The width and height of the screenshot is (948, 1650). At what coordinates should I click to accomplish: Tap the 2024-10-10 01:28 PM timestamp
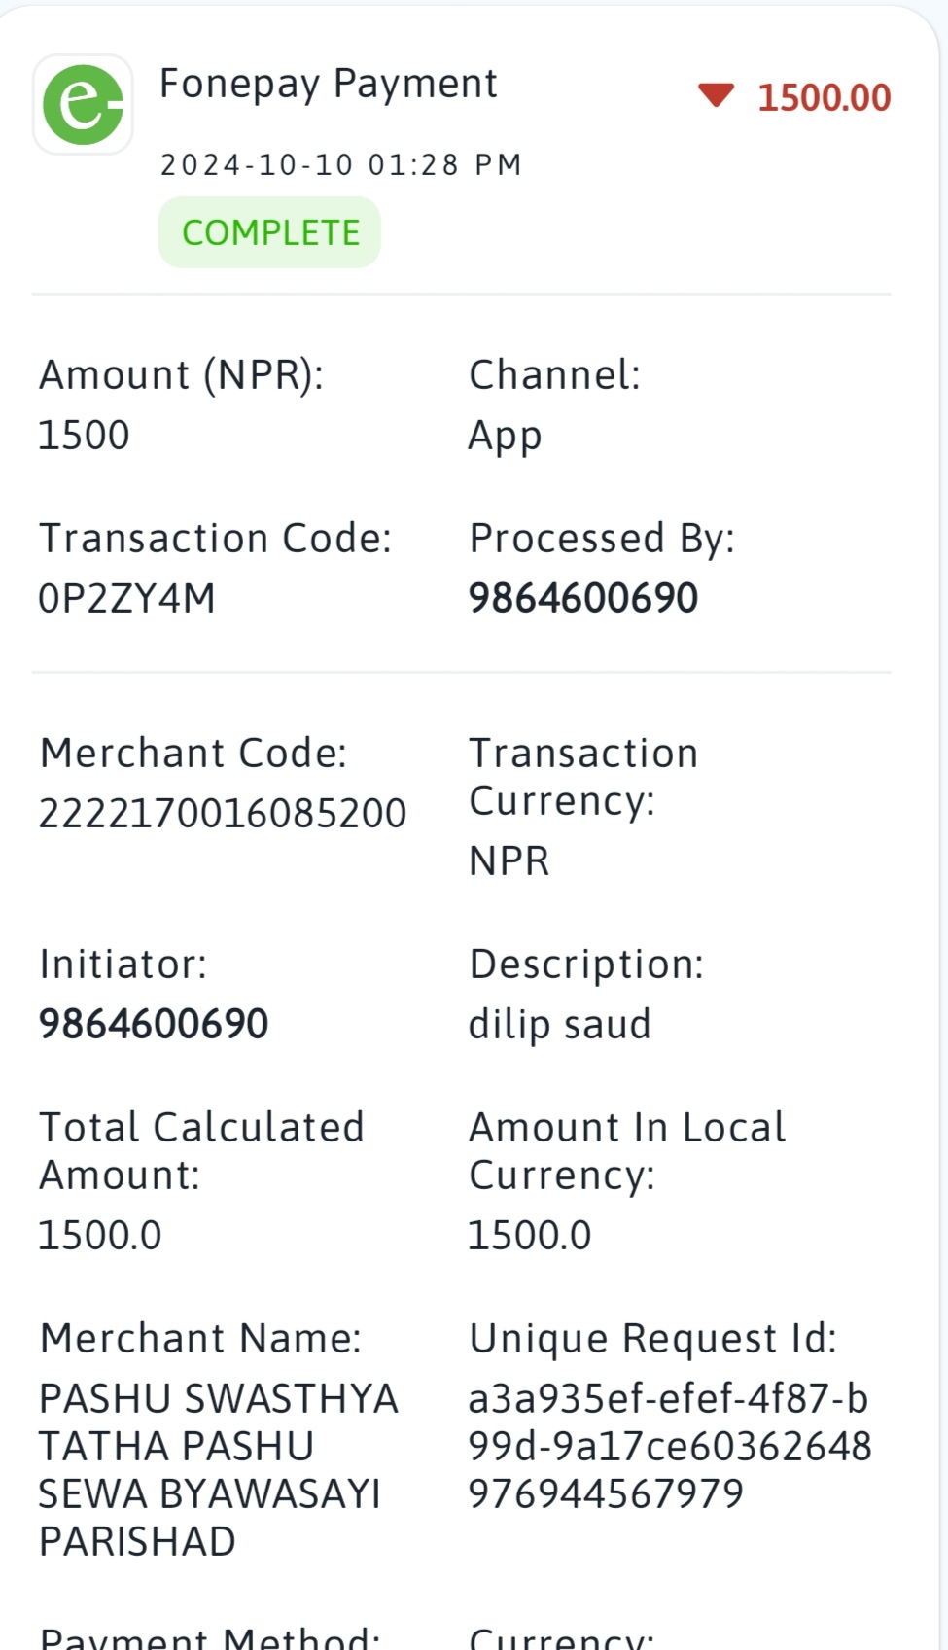pyautogui.click(x=341, y=164)
